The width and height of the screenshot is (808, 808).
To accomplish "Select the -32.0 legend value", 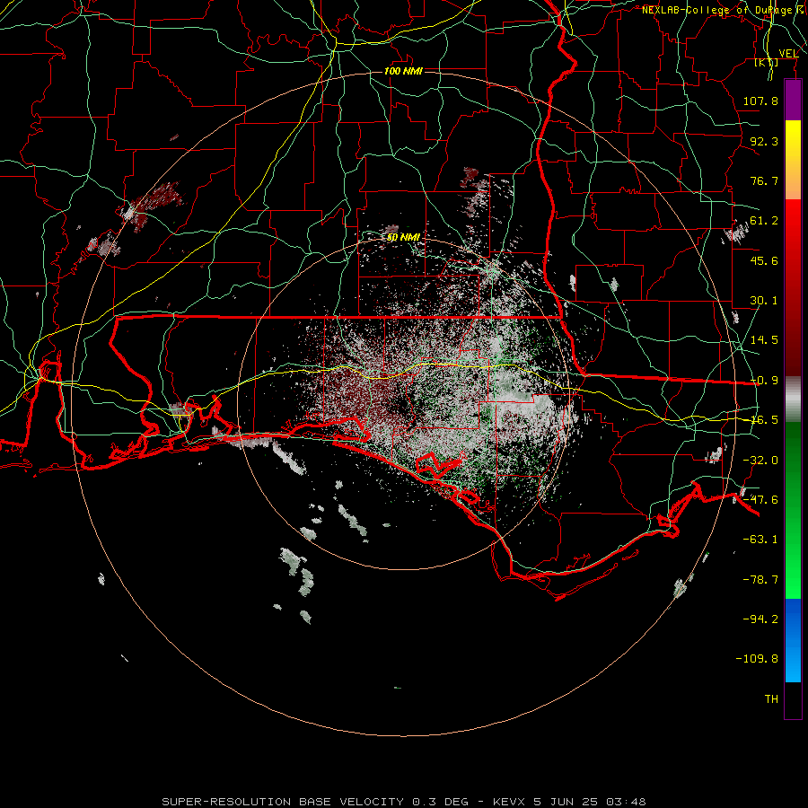I will click(760, 461).
